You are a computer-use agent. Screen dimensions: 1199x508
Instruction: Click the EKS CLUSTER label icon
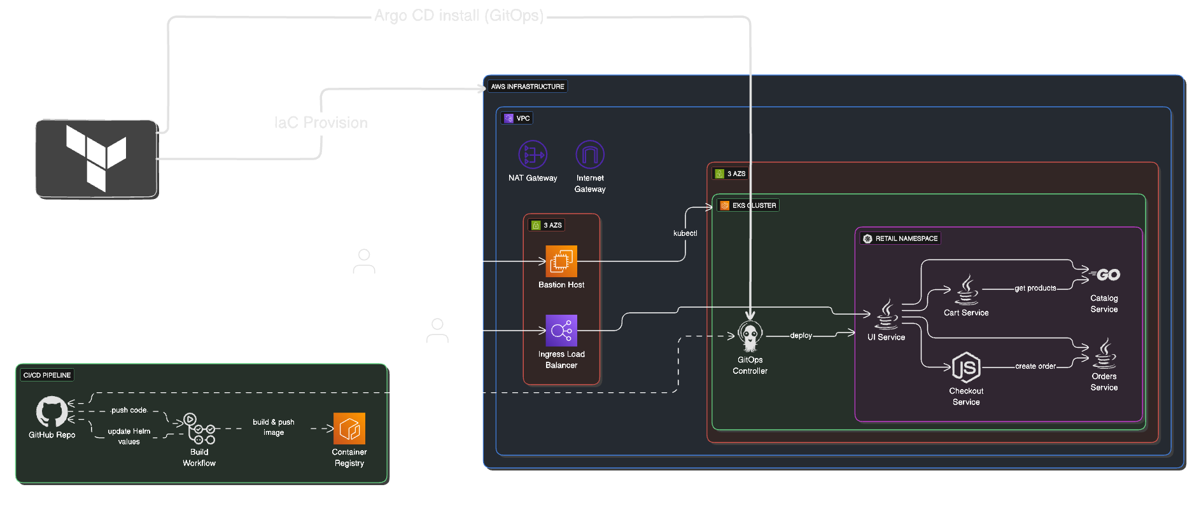pyautogui.click(x=724, y=205)
